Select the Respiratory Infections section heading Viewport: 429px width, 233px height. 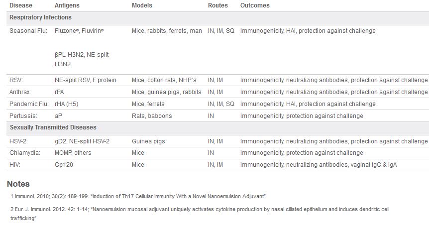40,17
